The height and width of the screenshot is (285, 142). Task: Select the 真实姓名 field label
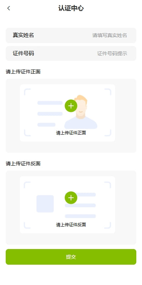tap(23, 35)
